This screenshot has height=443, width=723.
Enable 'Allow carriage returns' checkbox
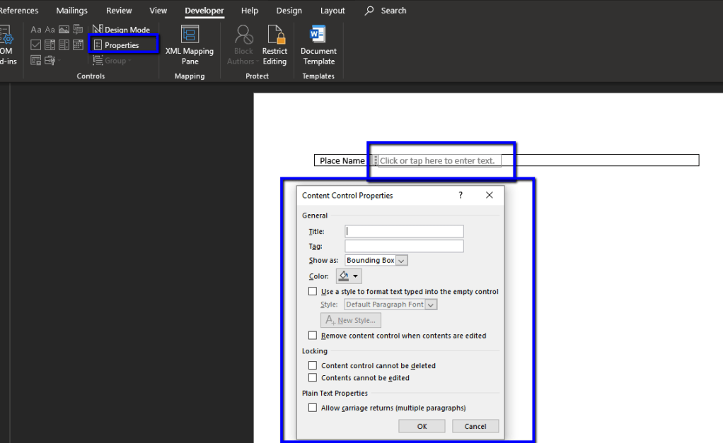pyautogui.click(x=313, y=408)
